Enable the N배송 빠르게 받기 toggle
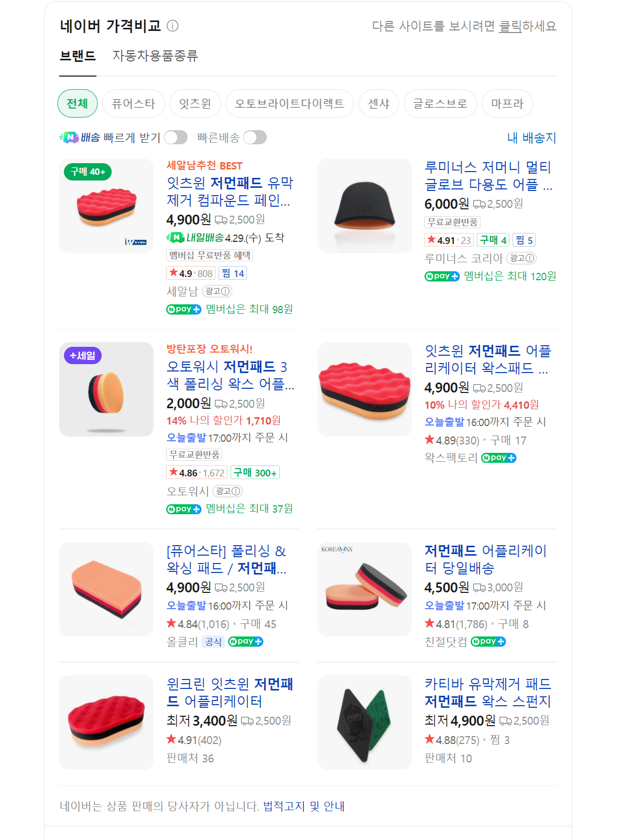The width and height of the screenshot is (621, 839). (176, 137)
